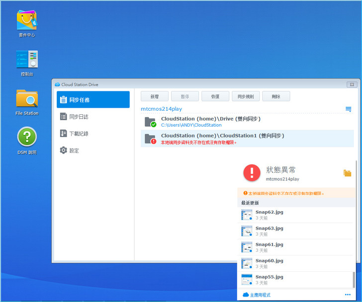Viewport: 362px width, 302px height.
Task: Click the Snap62.jpg thumbnail in recent updates
Action: pos(247,215)
